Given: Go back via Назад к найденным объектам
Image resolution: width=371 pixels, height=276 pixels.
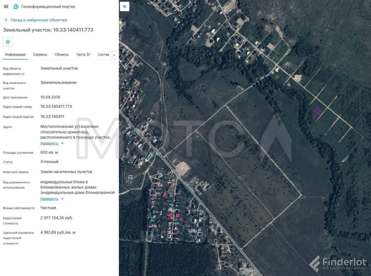Looking at the screenshot, I should tap(39, 20).
